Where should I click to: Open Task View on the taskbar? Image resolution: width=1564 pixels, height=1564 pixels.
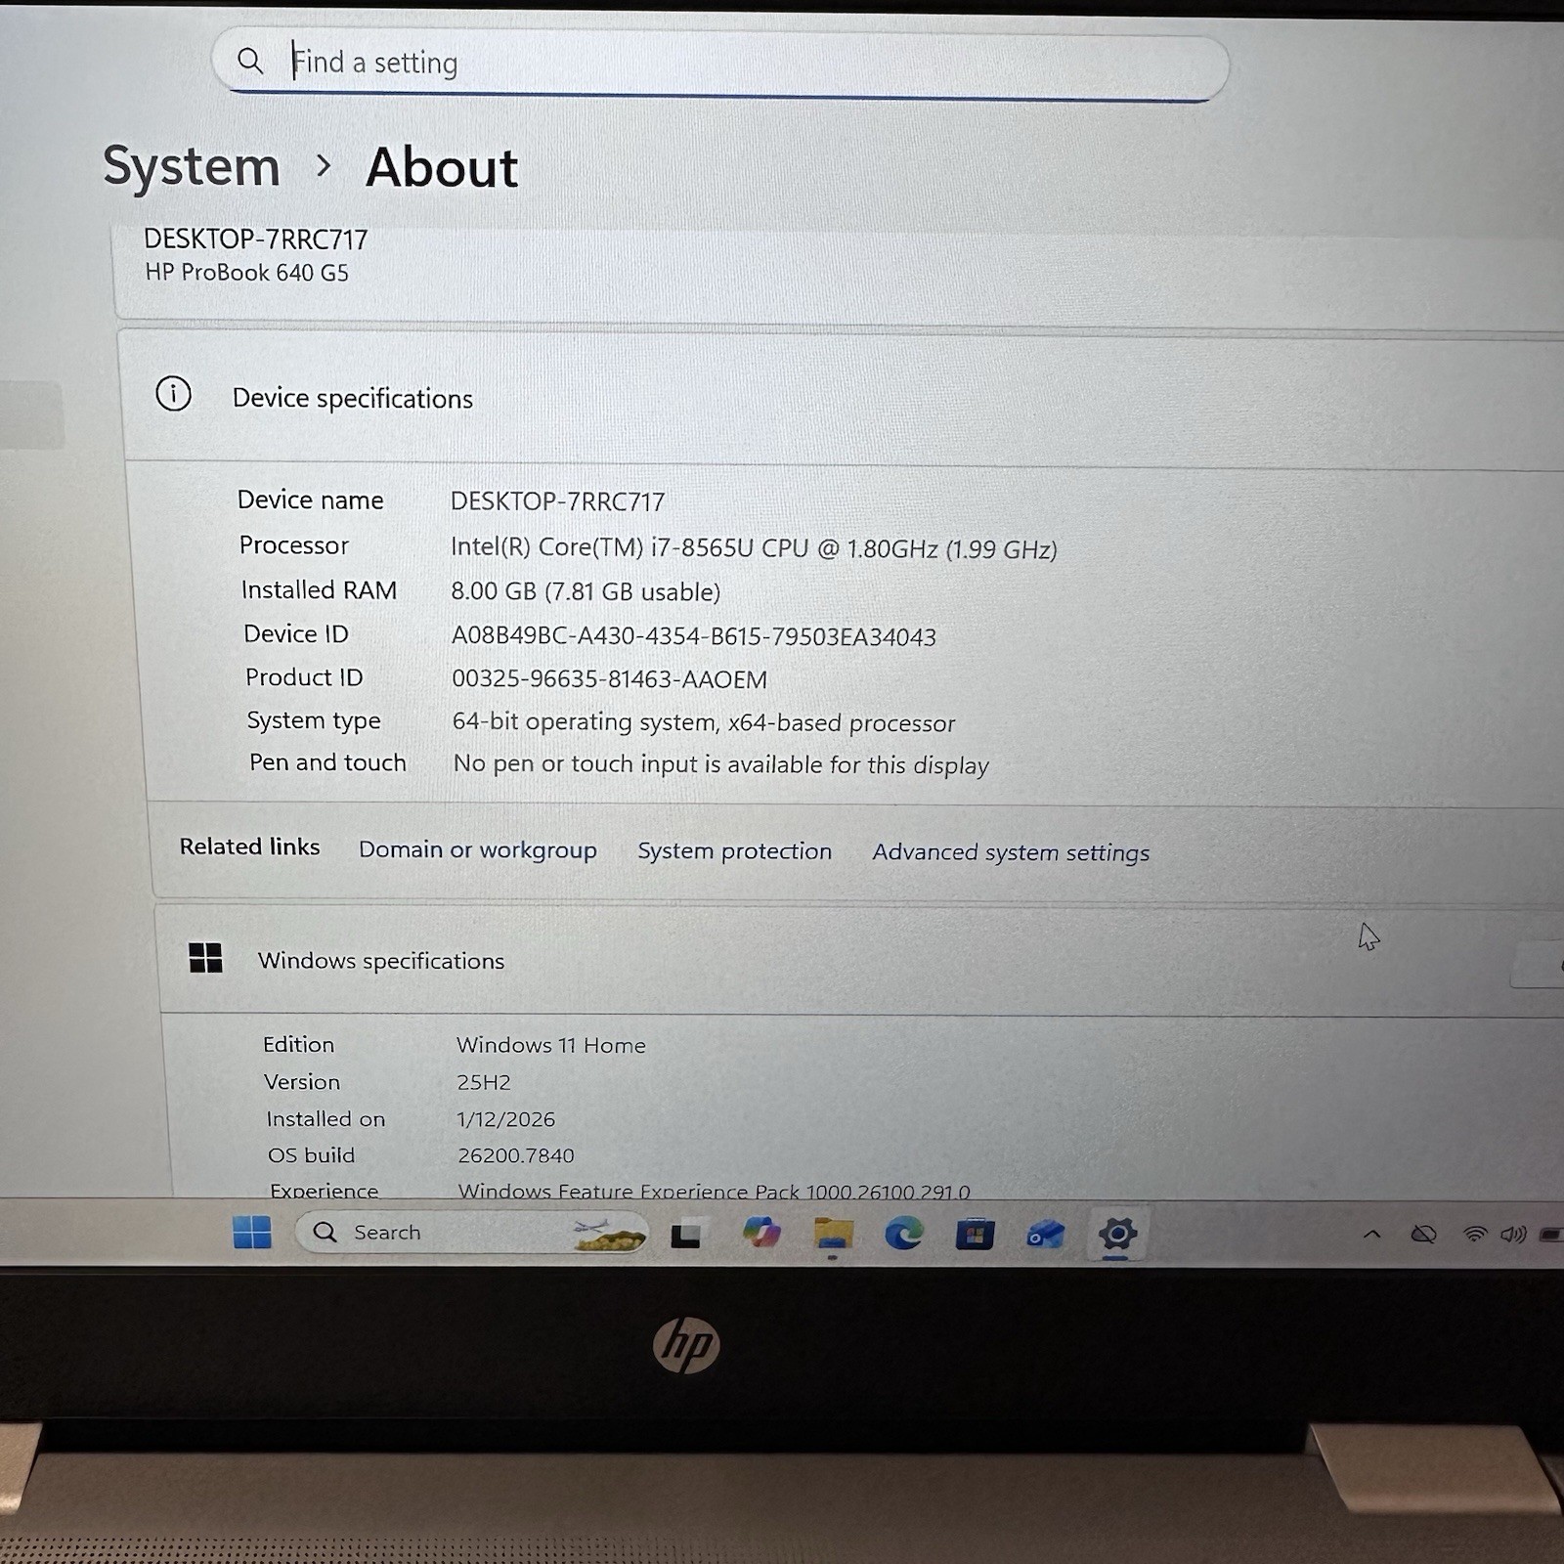point(685,1235)
